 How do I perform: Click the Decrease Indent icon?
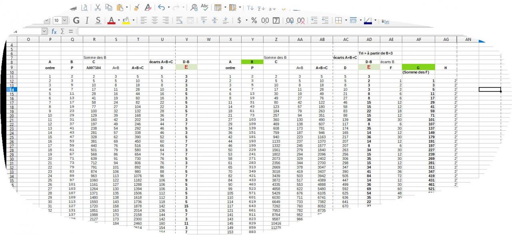(x=325, y=20)
